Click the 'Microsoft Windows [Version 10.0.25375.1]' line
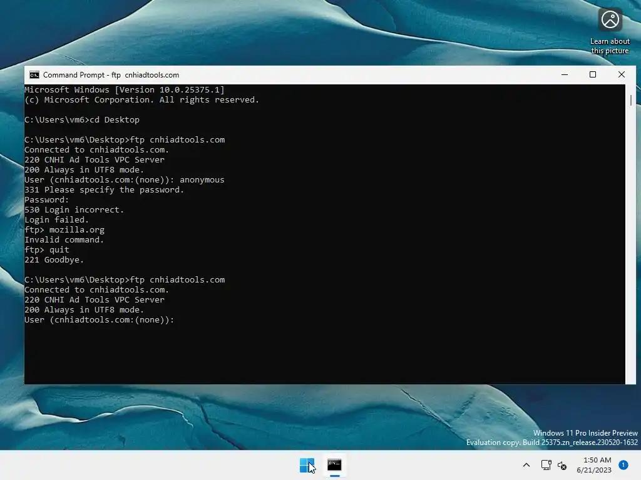 (x=125, y=90)
